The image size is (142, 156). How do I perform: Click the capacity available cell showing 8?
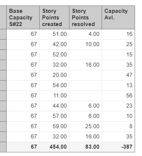click(118, 126)
